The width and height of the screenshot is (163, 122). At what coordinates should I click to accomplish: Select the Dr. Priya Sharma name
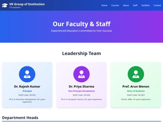point(81,86)
